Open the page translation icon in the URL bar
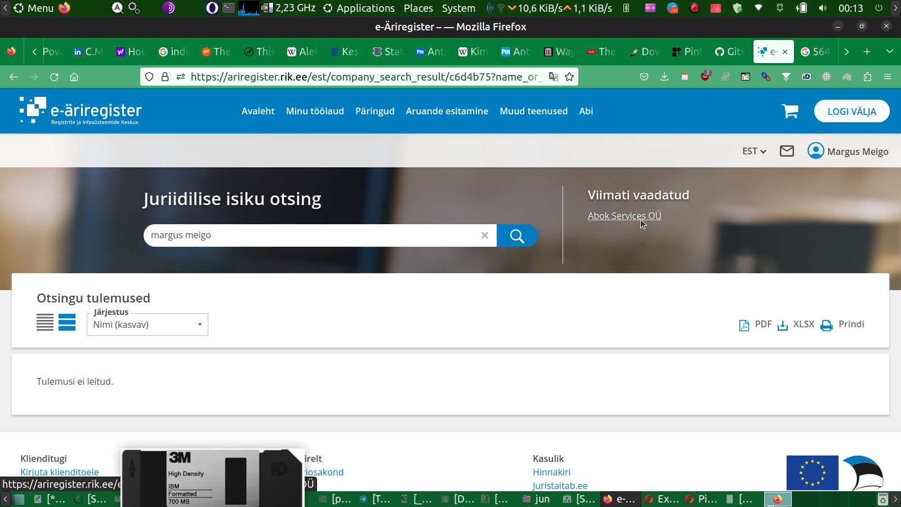901x507 pixels. (554, 77)
